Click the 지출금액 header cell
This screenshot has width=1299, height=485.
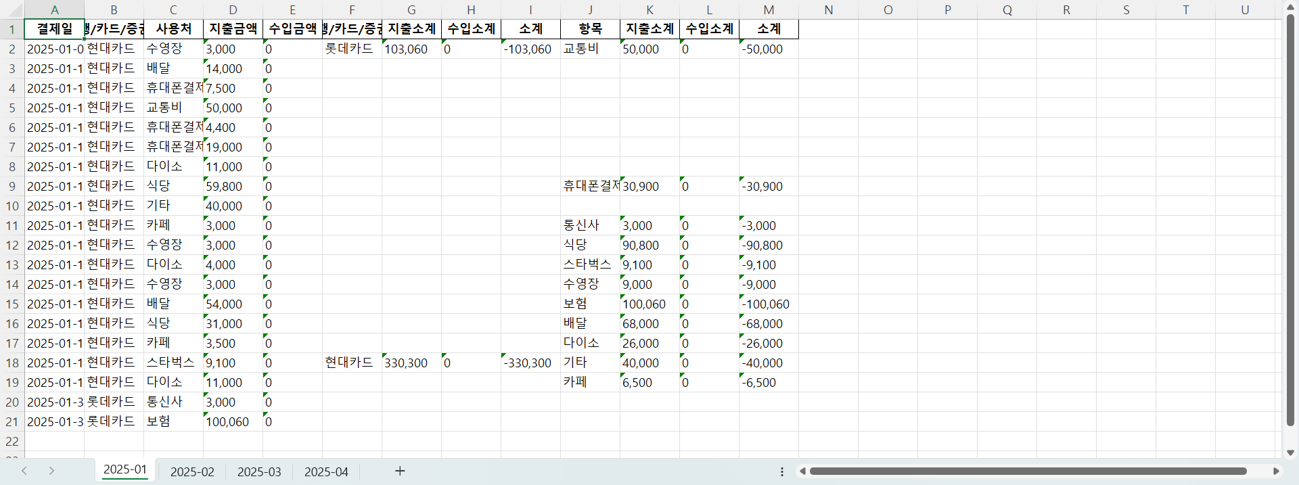pyautogui.click(x=233, y=29)
